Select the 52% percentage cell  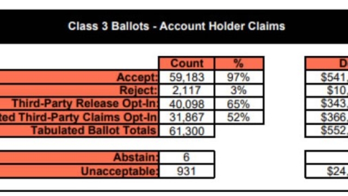pyautogui.click(x=239, y=117)
